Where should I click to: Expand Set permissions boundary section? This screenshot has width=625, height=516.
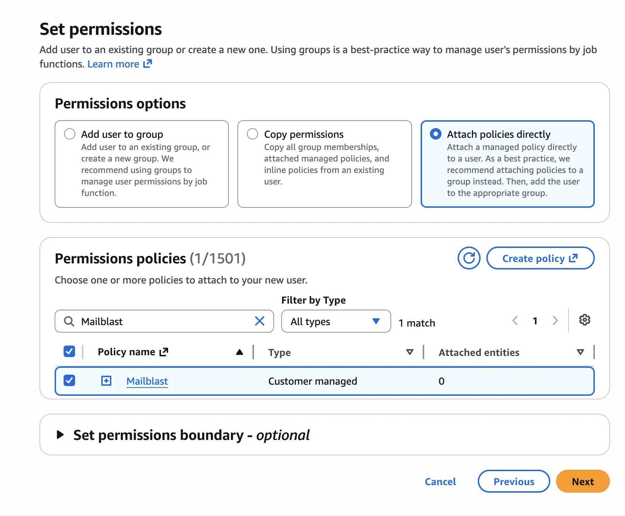click(60, 435)
